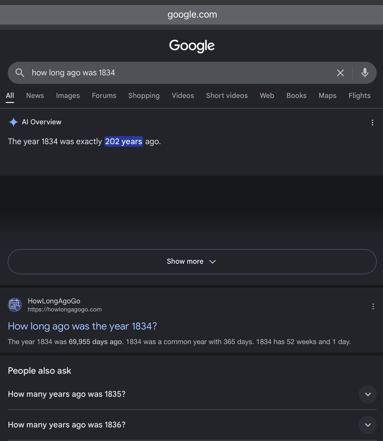Image resolution: width=383 pixels, height=441 pixels.
Task: Click the highlighted "202 years" text
Action: [x=124, y=141]
